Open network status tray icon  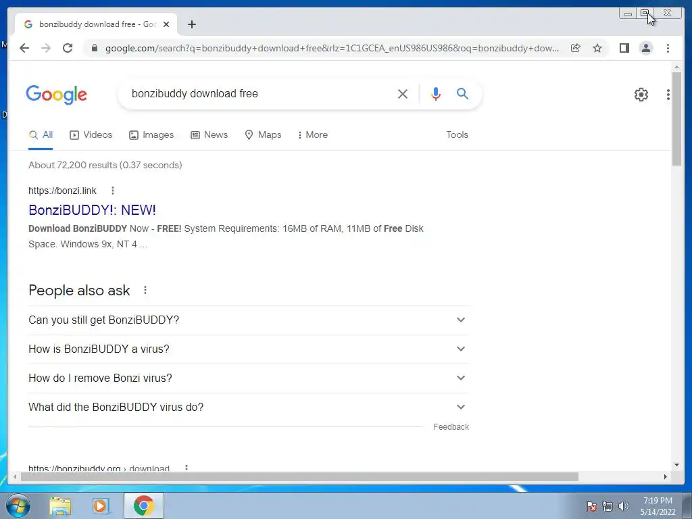(608, 506)
